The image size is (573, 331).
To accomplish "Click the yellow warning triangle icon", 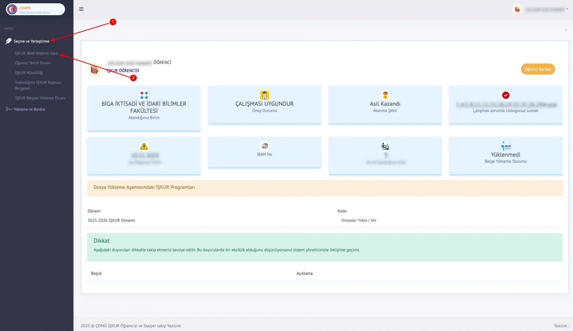I will [144, 146].
